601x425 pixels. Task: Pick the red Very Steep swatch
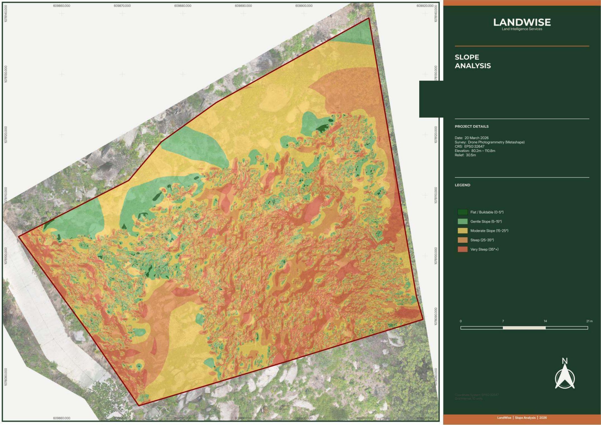click(462, 249)
